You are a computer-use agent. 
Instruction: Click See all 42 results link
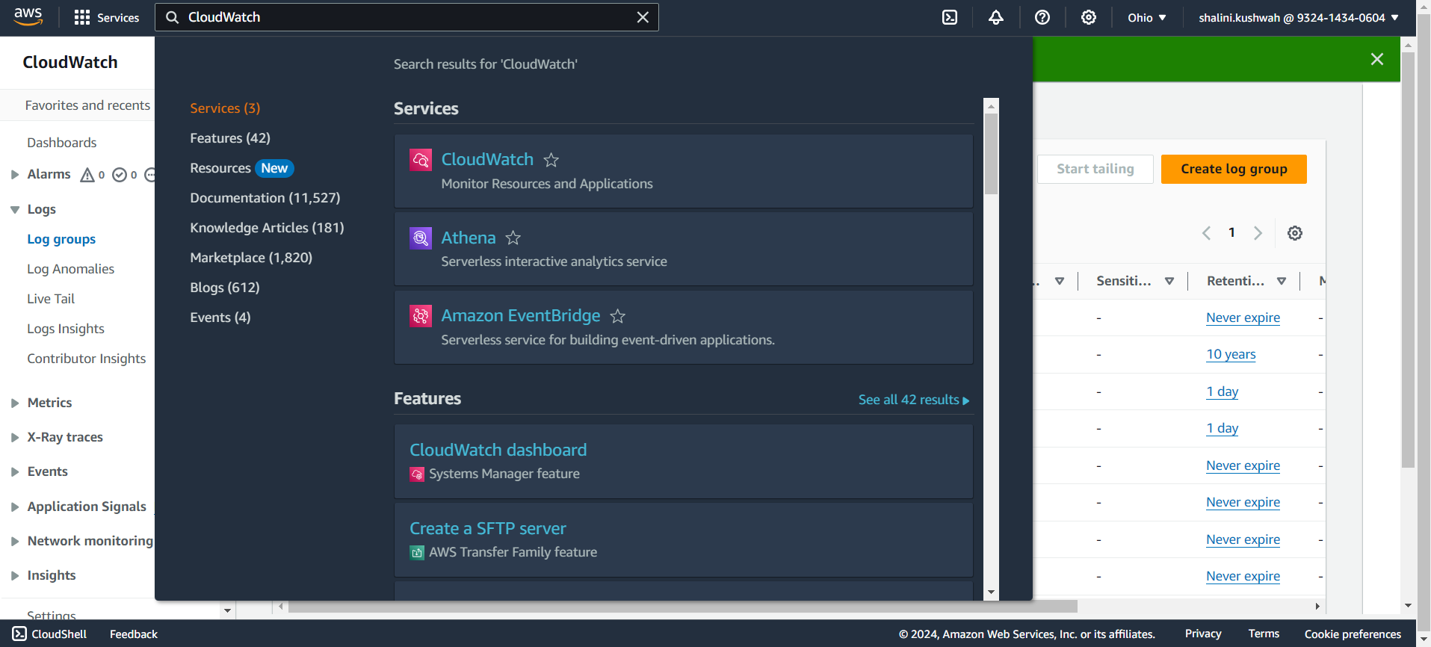[x=914, y=400]
